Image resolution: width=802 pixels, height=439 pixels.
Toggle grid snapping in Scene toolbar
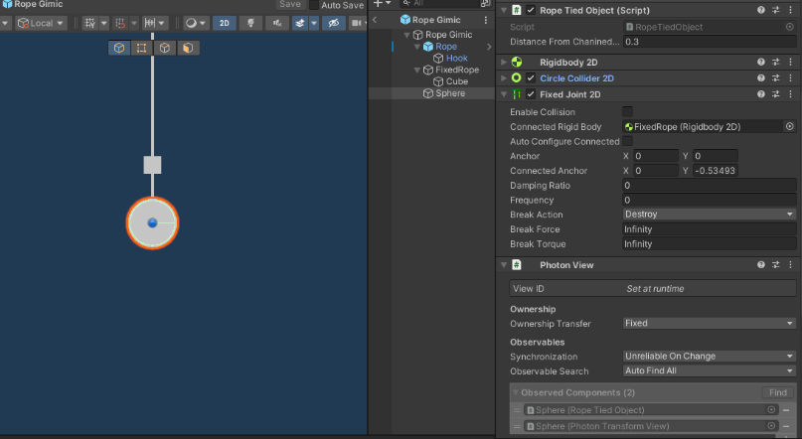(120, 23)
